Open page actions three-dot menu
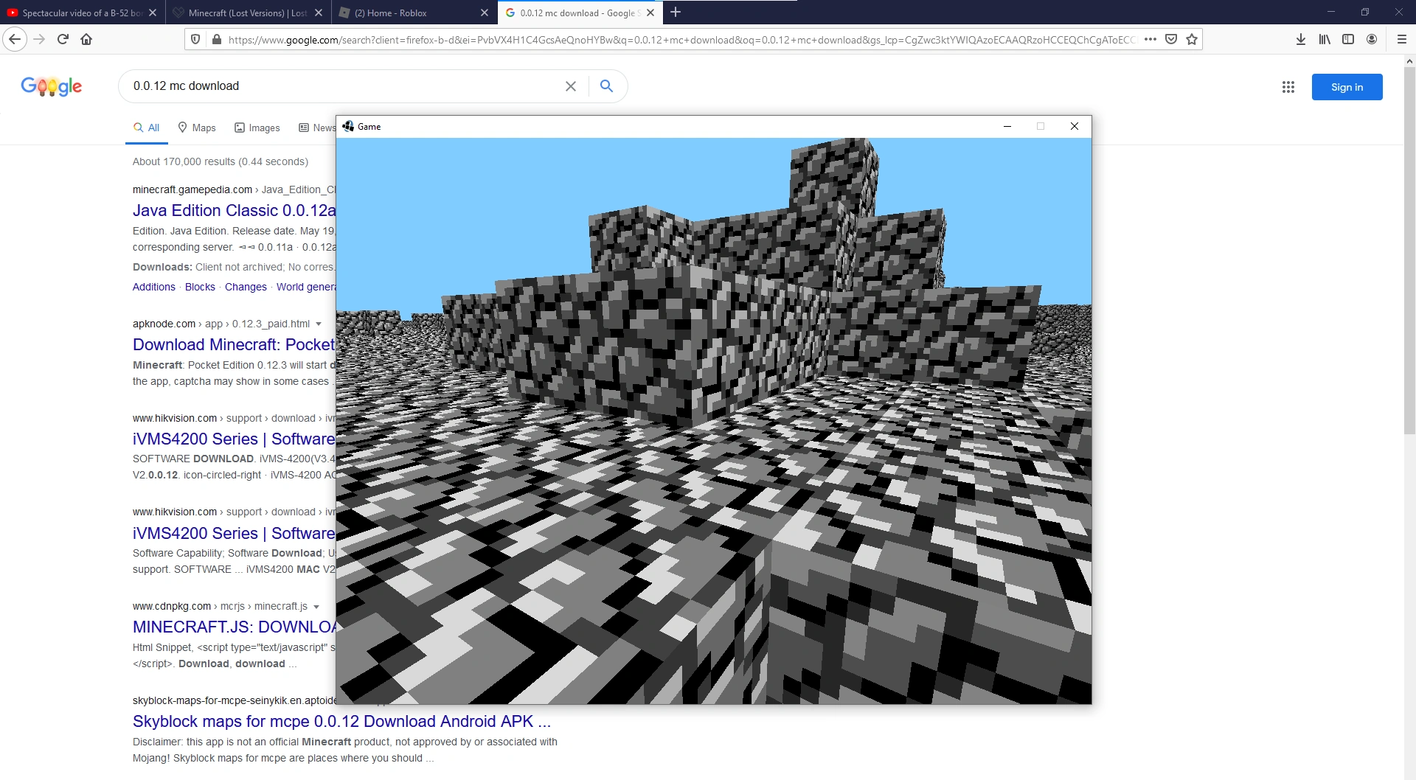Viewport: 1416px width, 780px height. [x=1150, y=40]
